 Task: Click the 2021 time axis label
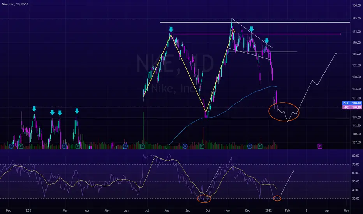click(x=29, y=210)
